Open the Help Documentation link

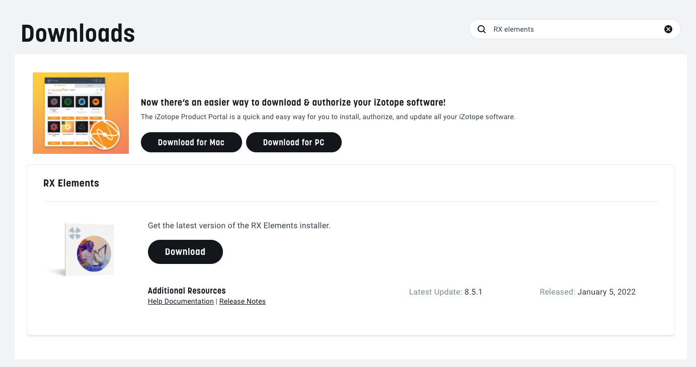[181, 301]
